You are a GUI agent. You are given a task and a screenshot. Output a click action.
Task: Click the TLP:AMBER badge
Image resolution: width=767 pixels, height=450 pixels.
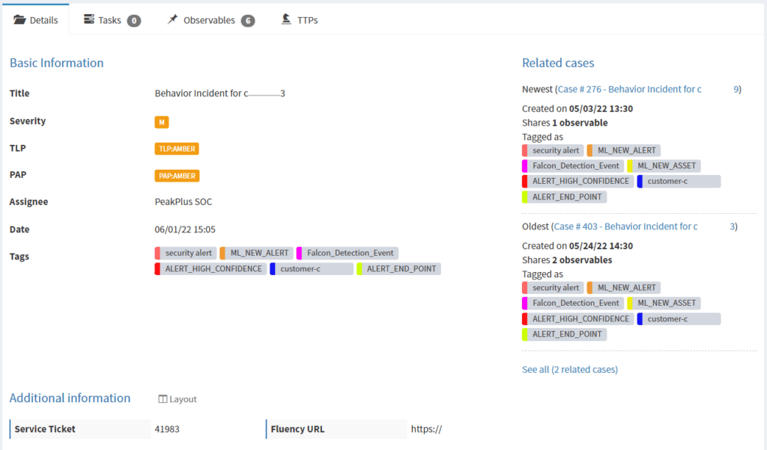point(177,149)
